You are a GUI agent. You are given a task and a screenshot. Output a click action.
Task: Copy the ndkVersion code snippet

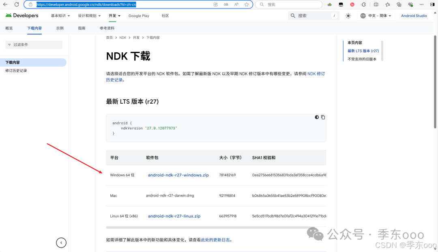(323, 117)
